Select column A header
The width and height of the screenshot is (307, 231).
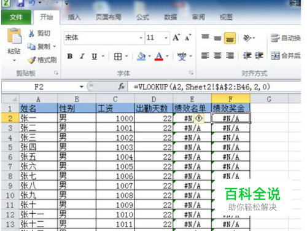tap(38, 99)
